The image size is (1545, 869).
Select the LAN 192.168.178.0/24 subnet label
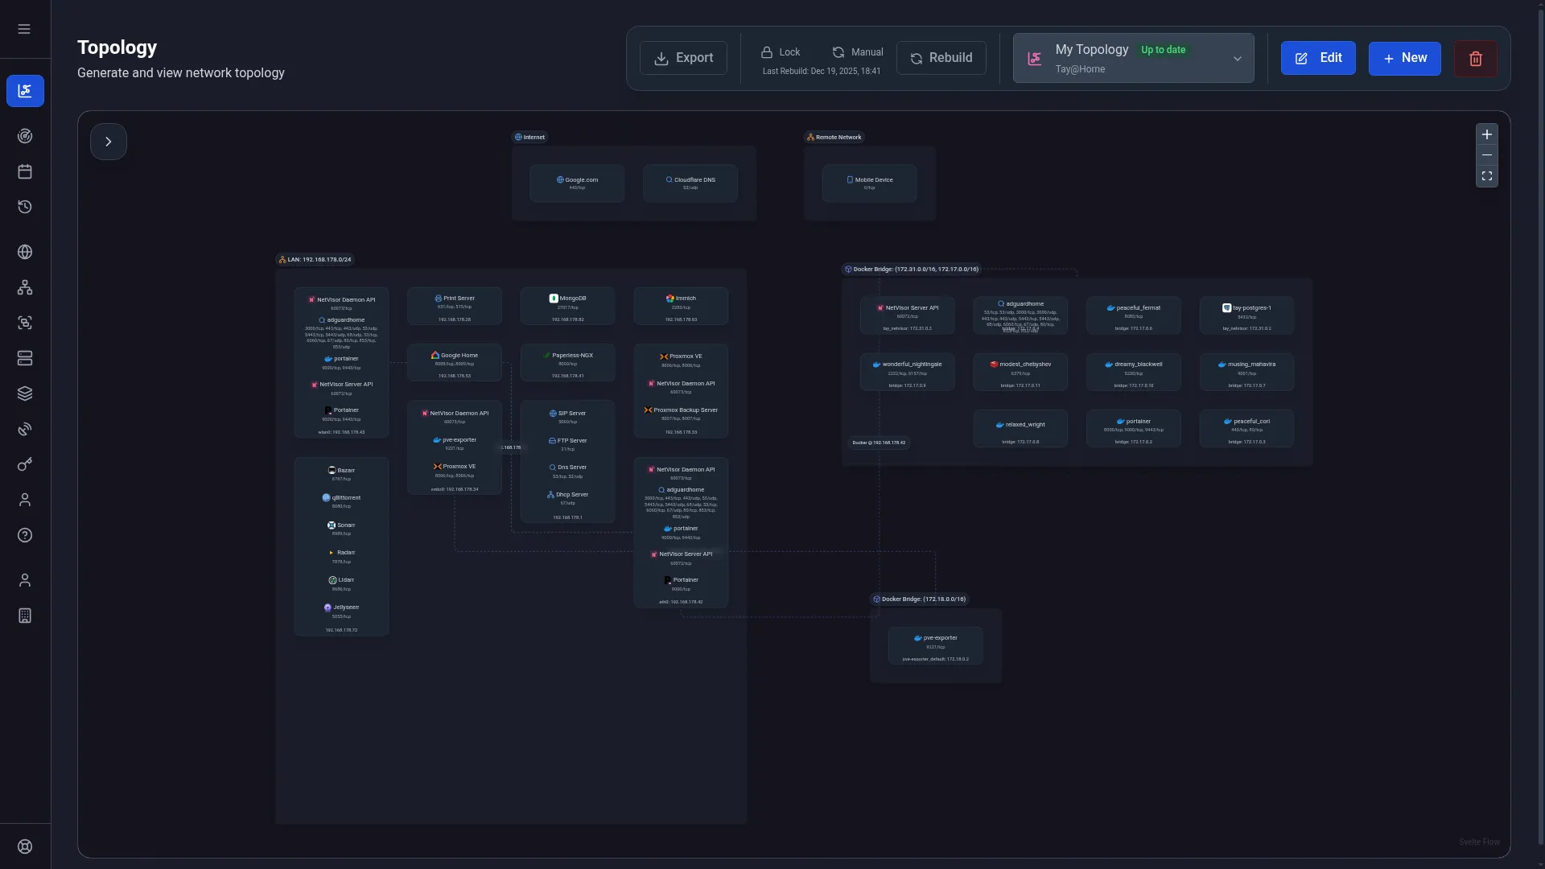click(315, 259)
